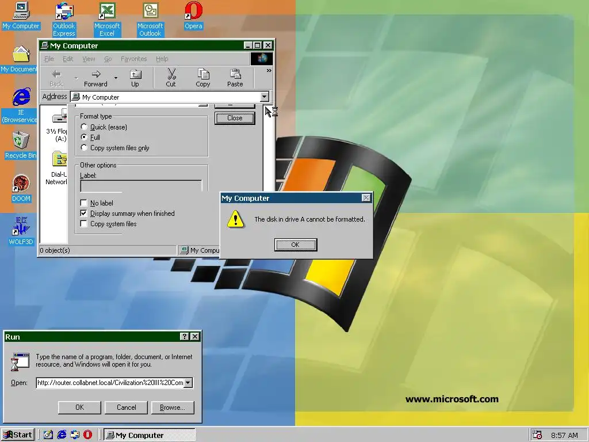The width and height of the screenshot is (589, 442).
Task: Open the View menu
Action: 89,59
